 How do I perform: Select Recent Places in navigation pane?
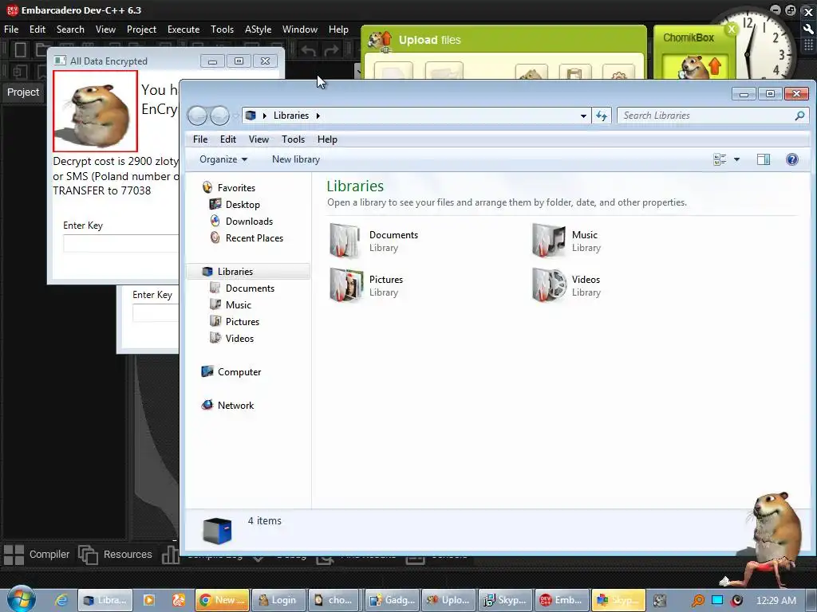pos(255,237)
